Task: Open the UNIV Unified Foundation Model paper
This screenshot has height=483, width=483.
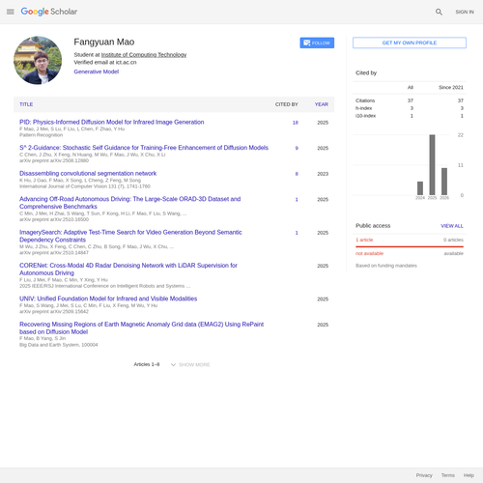Action: [x=108, y=298]
